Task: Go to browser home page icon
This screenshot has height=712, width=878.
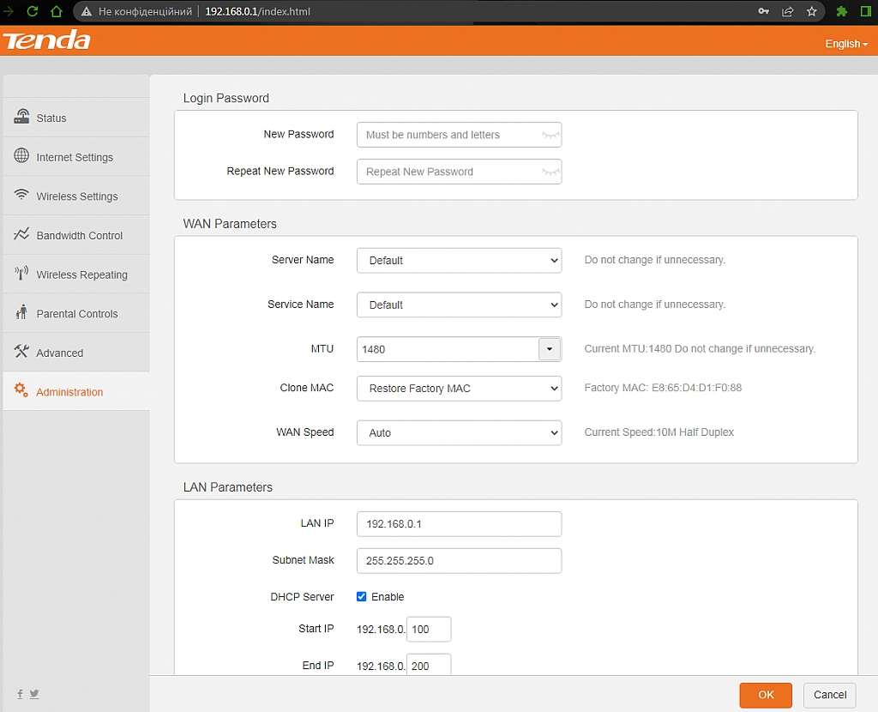Action: pos(57,11)
